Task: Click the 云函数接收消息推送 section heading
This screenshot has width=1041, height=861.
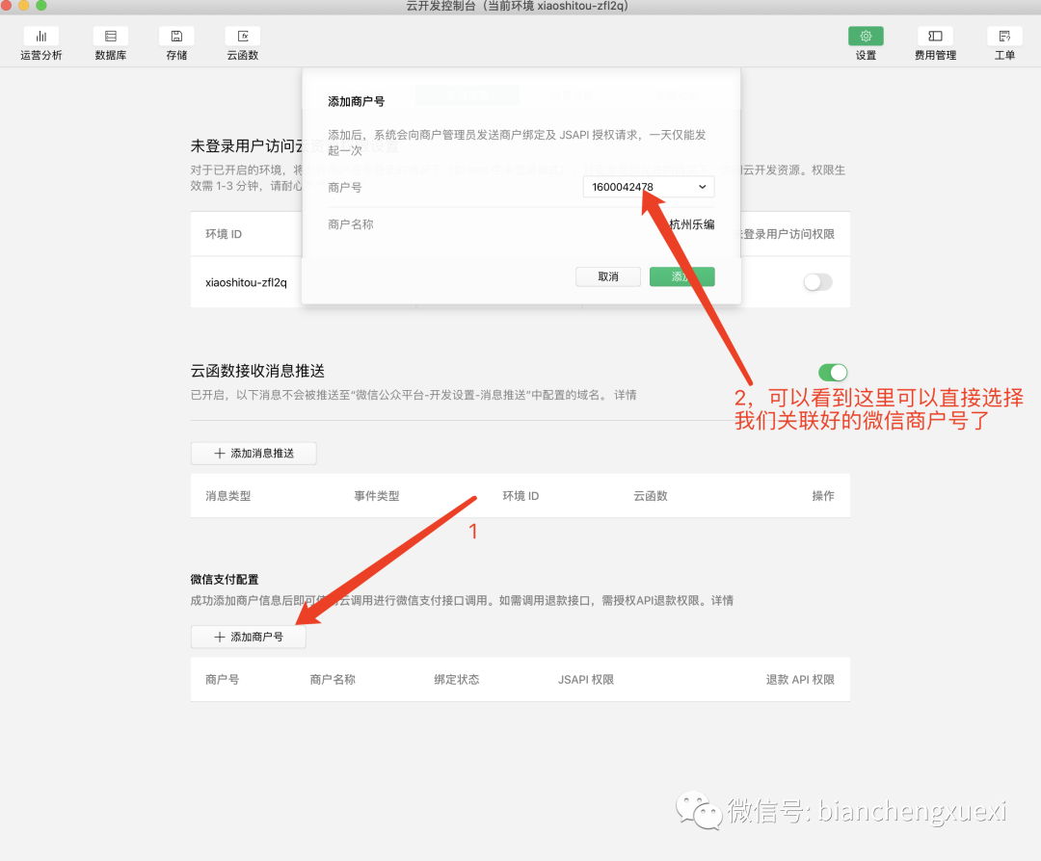Action: pyautogui.click(x=257, y=371)
